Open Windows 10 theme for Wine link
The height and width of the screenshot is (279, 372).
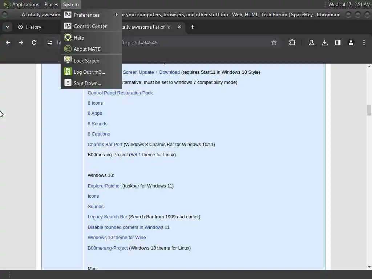117,238
